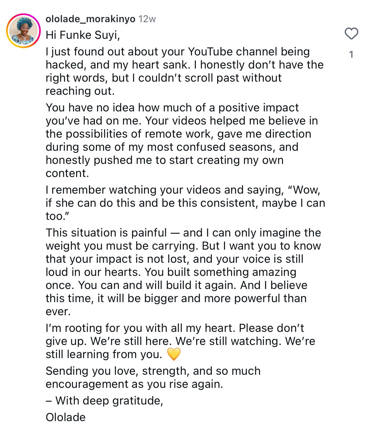Open ololade_morakinyo's profile picture

(x=24, y=31)
